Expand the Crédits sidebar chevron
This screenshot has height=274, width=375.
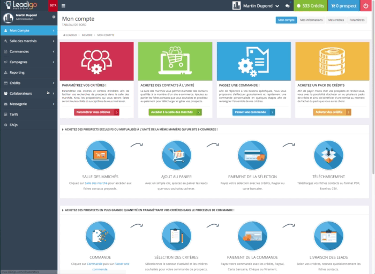(x=54, y=83)
